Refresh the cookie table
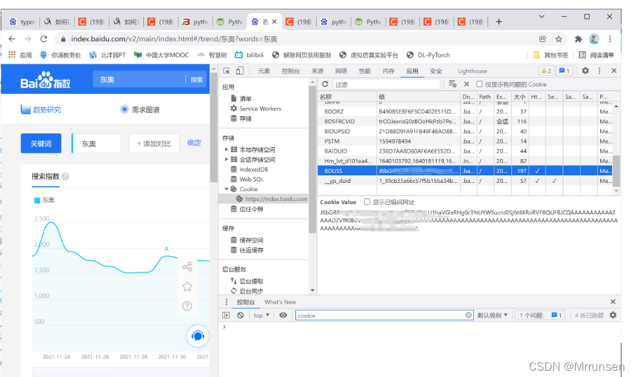 (x=325, y=84)
